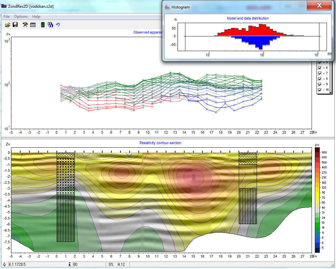Click the Save floppy disk icon
This screenshot has height=269, width=336.
pos(15,25)
